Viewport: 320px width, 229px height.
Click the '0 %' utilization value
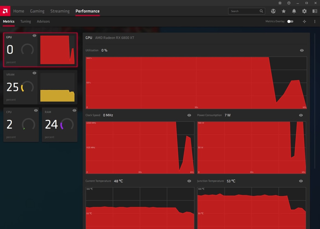coord(104,50)
